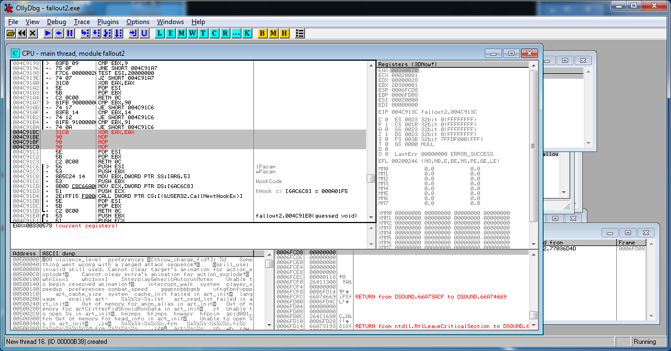Click dump row at address 00500000
The width and height of the screenshot is (671, 351).
[131, 260]
